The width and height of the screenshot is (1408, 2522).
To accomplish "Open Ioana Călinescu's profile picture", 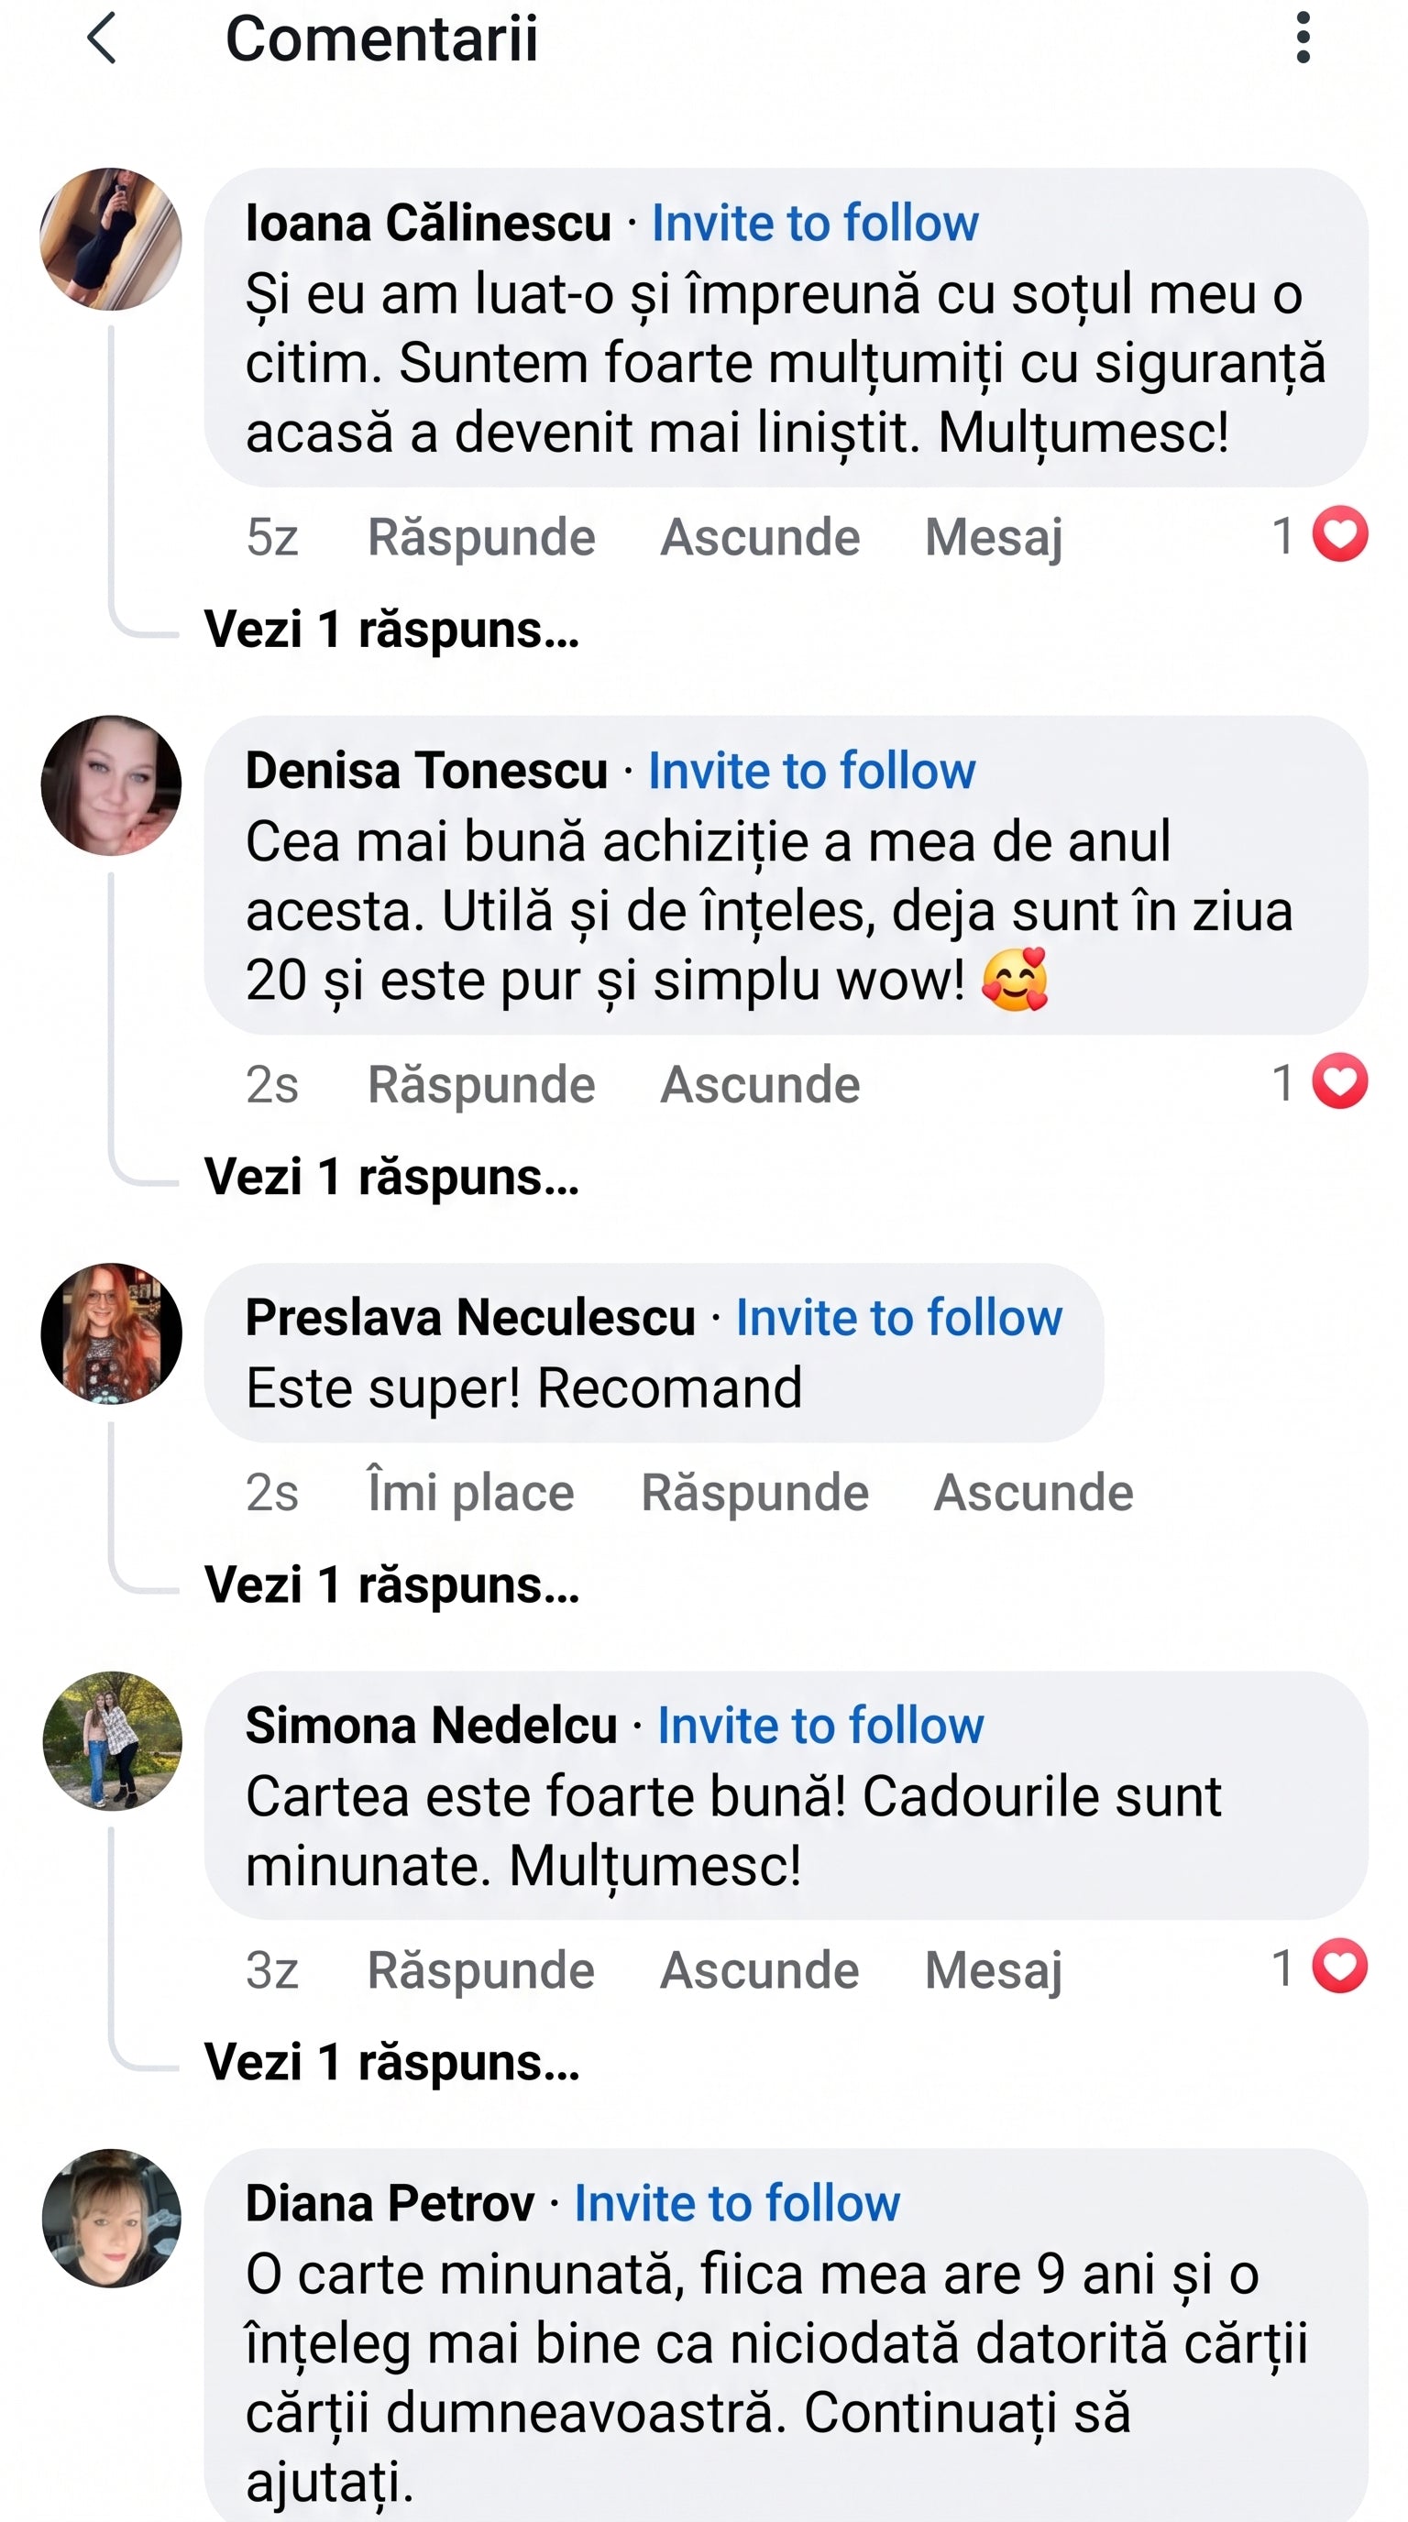I will tap(111, 239).
